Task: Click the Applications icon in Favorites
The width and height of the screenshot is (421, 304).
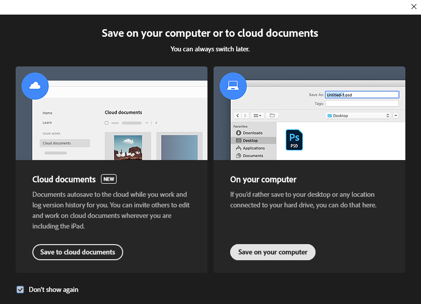Action: 239,148
